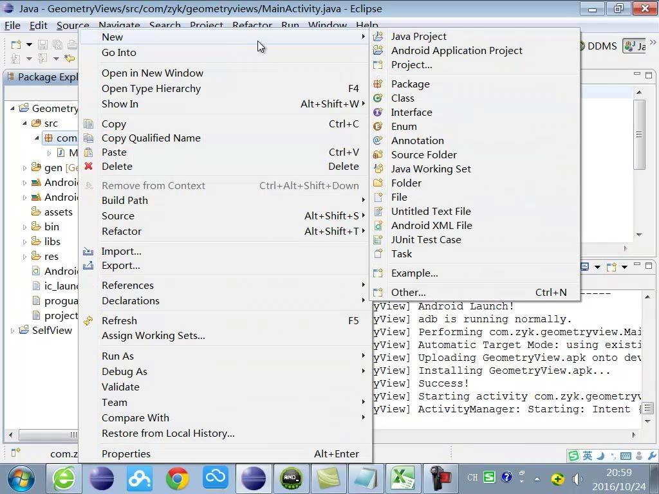This screenshot has height=494, width=659.
Task: Click the New toolbar icon
Action: [16, 44]
